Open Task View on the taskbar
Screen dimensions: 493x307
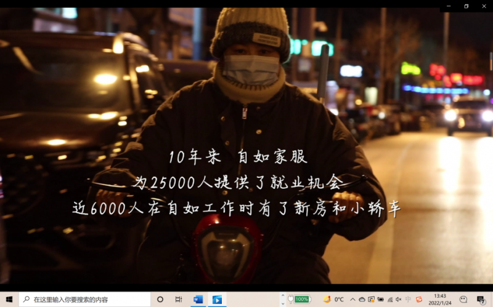pos(179,300)
